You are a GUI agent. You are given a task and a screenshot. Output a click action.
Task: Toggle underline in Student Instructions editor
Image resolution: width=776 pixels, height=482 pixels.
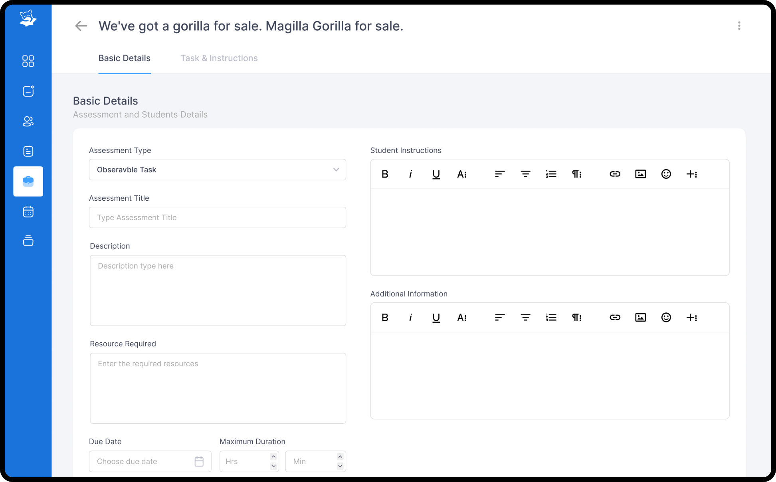pos(436,174)
